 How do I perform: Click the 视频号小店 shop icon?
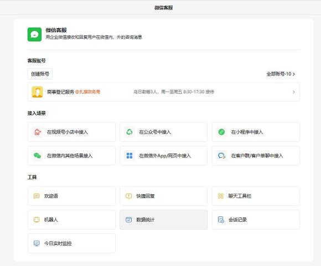[37, 132]
